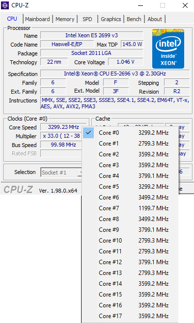The image size is (194, 323).
Task: Switch to the SPD tab
Action: 87,19
